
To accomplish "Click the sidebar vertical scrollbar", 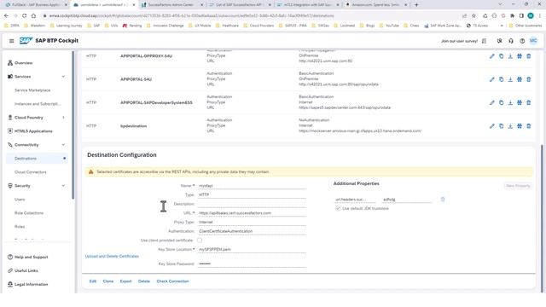I will [x=73, y=125].
